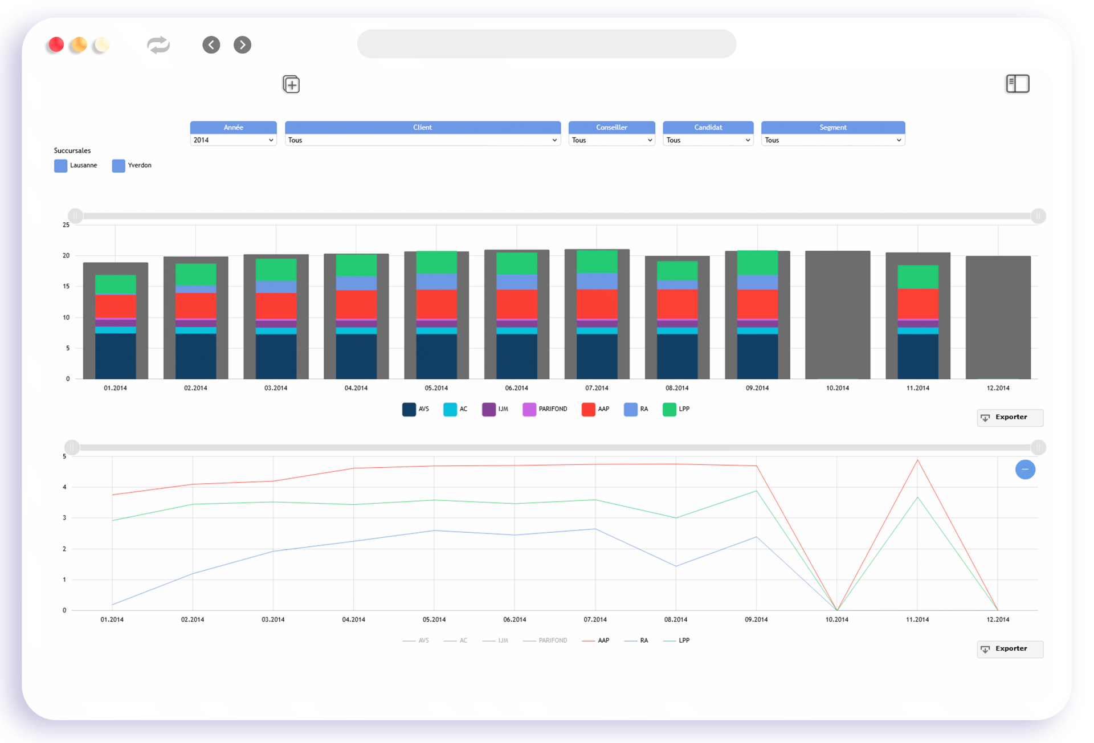Viewport: 1094px width, 743px height.
Task: Open the Conseiller filter dropdown
Action: [611, 140]
